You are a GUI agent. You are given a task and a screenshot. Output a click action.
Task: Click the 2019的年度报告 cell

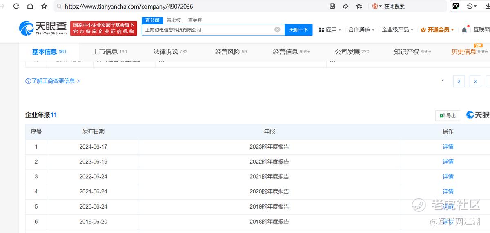(269, 206)
